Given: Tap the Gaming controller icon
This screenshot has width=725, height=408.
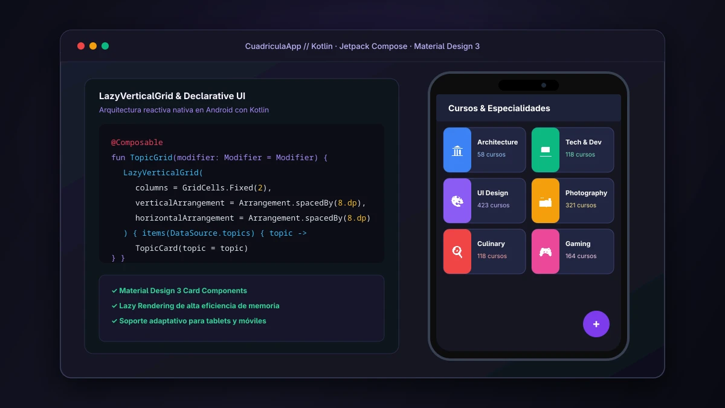Looking at the screenshot, I should coord(546,252).
